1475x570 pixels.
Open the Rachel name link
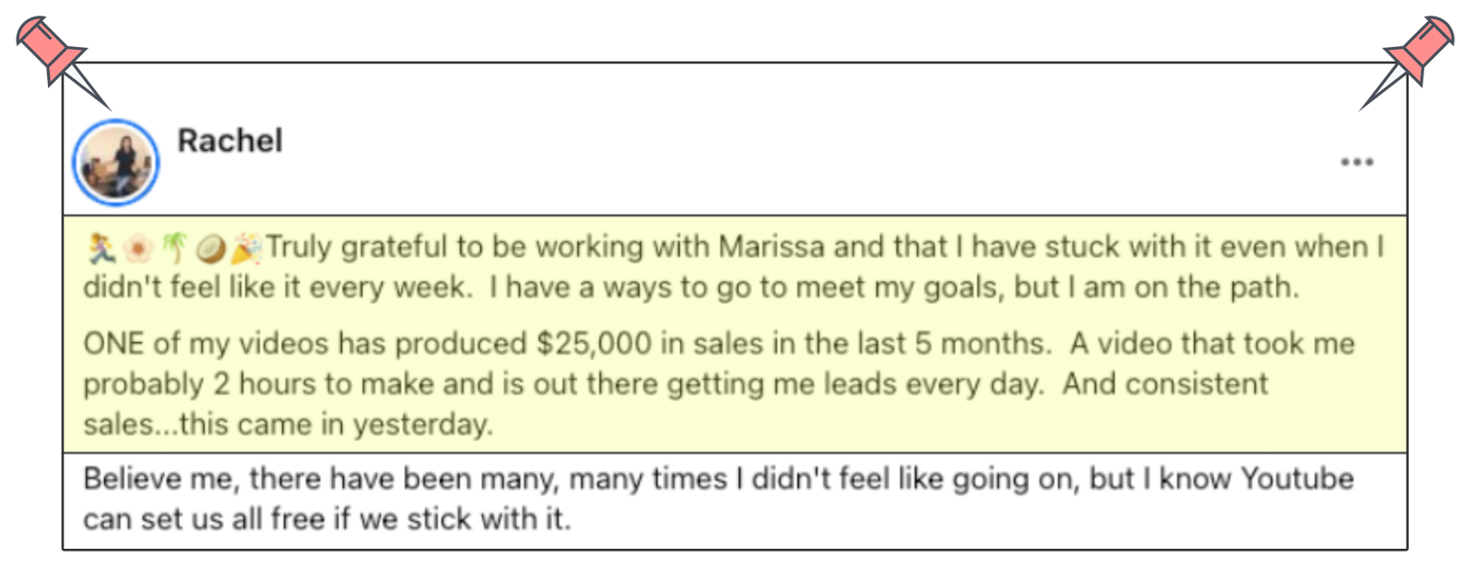(230, 141)
